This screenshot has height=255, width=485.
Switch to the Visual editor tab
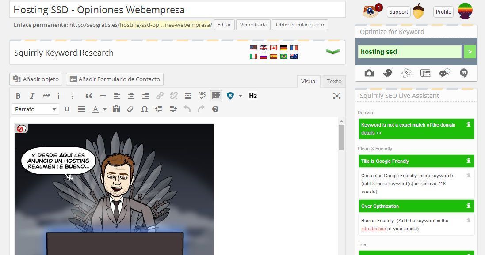coord(309,82)
